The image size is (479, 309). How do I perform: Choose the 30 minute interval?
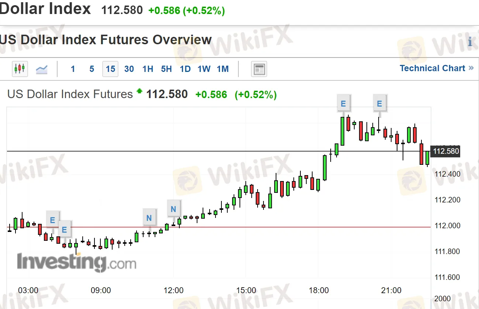129,69
